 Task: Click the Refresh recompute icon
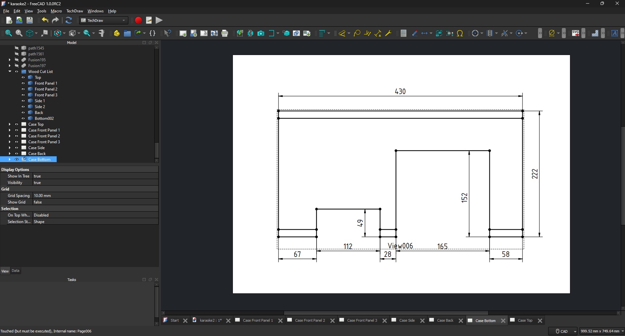coord(69,21)
